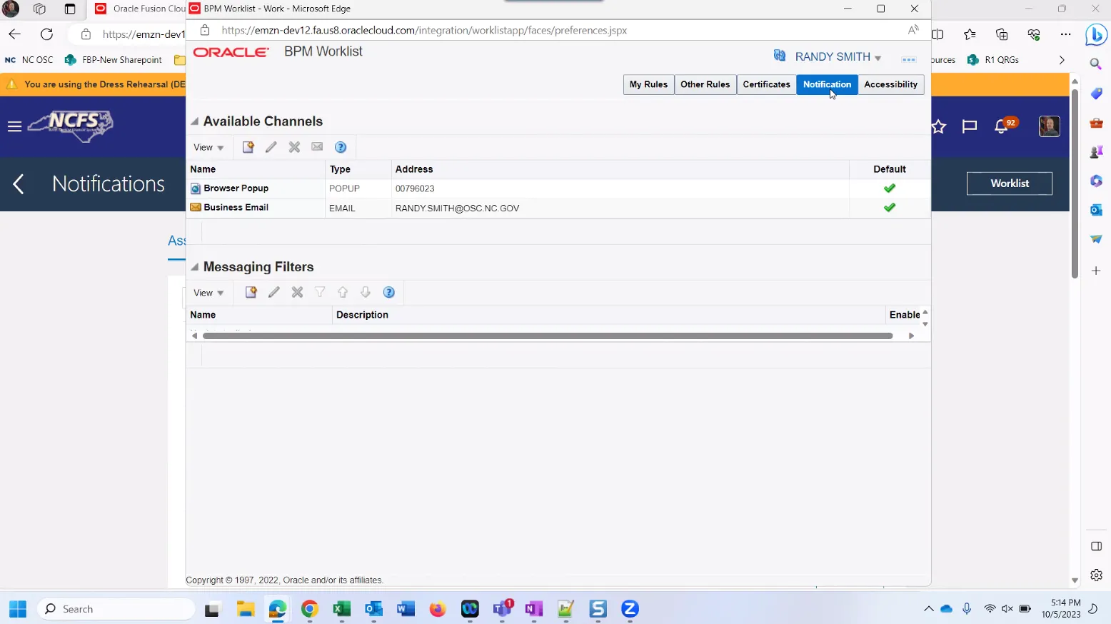This screenshot has width=1111, height=624.
Task: Open the Accessibility tab
Action: tap(890, 84)
